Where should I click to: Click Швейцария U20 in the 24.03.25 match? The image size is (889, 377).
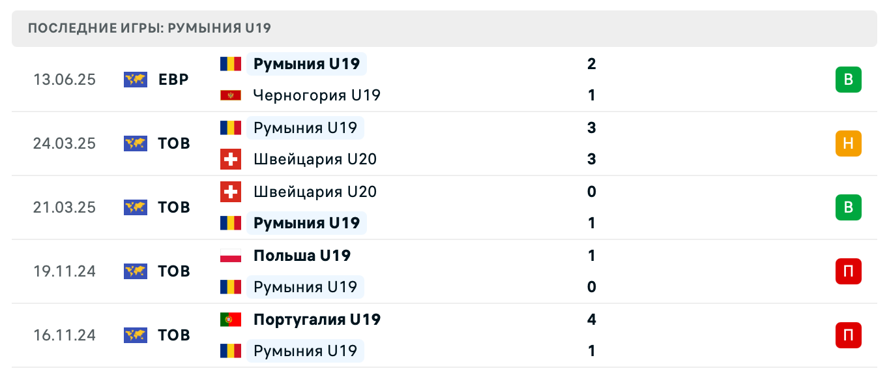click(315, 159)
